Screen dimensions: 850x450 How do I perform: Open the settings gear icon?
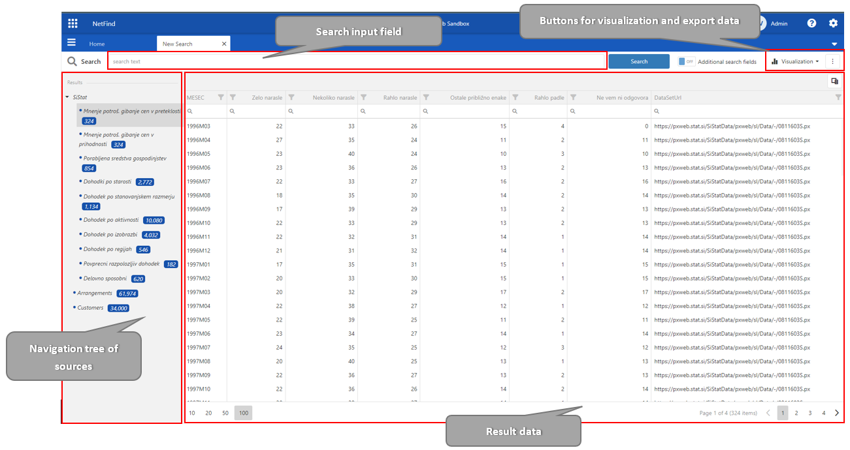(833, 23)
